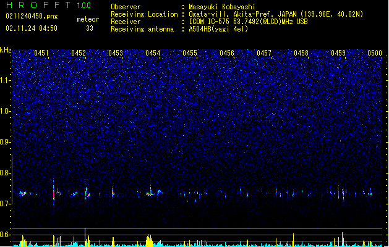Click the meteor count 33
The image size is (389, 247).
(90, 28)
